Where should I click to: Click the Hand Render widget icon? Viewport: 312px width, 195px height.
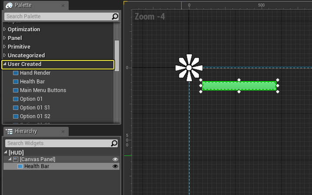click(16, 73)
